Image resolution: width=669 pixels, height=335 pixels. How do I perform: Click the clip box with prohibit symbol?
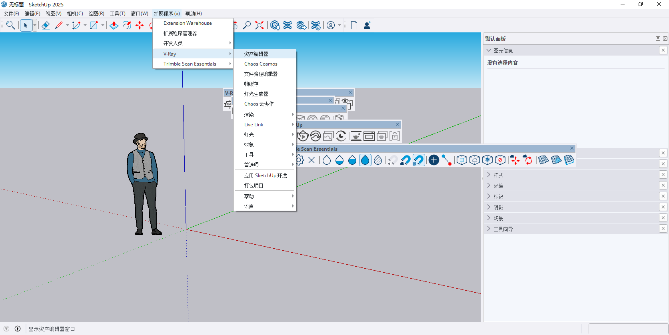coord(500,160)
